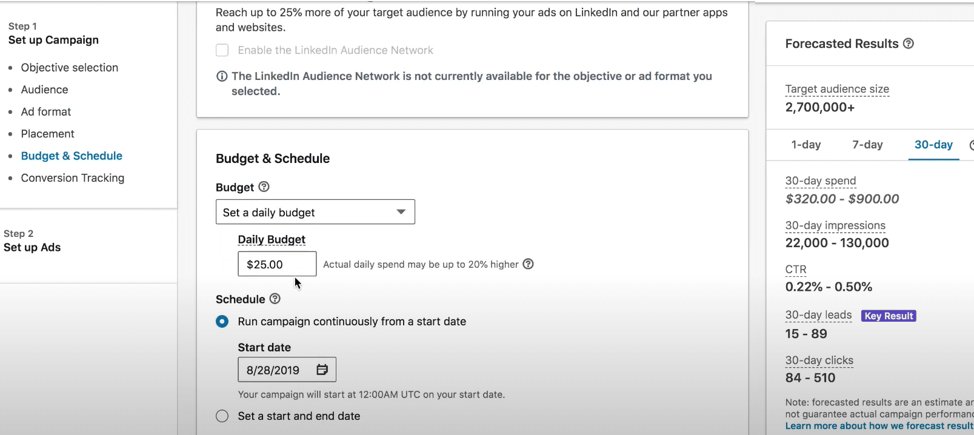Go to Placement step in sidebar

coord(48,134)
